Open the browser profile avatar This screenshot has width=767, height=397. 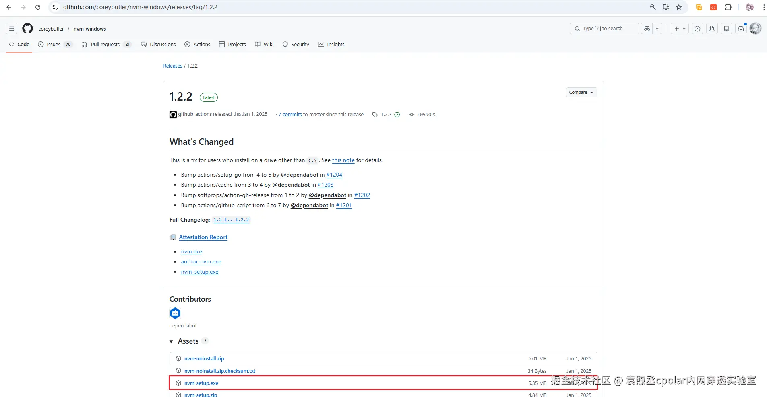pyautogui.click(x=750, y=7)
